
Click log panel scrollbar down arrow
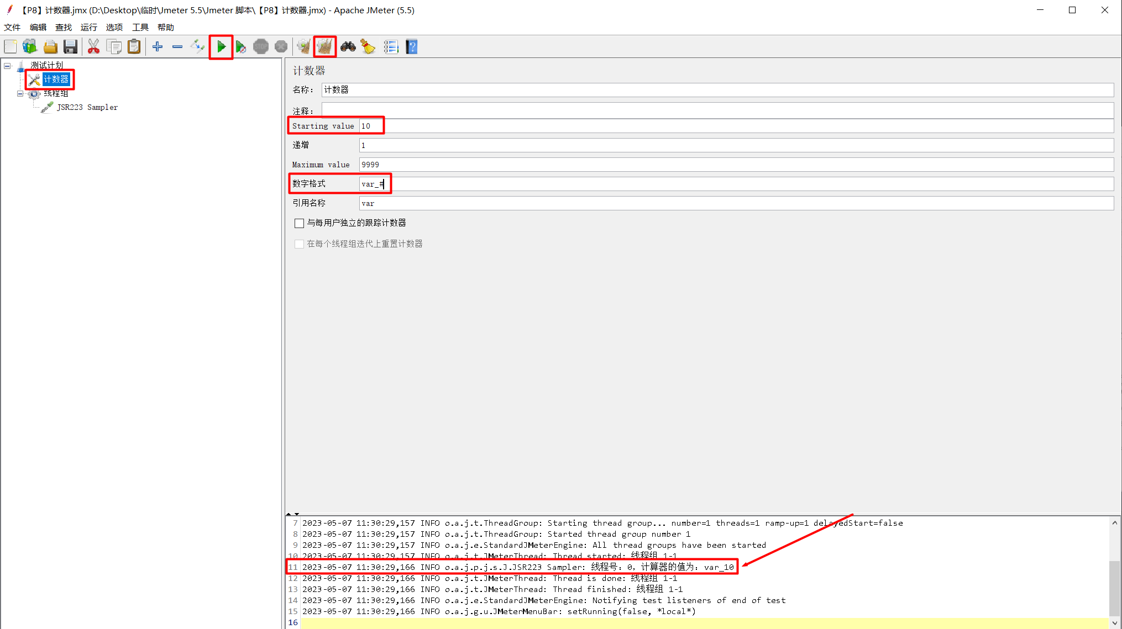point(1114,623)
